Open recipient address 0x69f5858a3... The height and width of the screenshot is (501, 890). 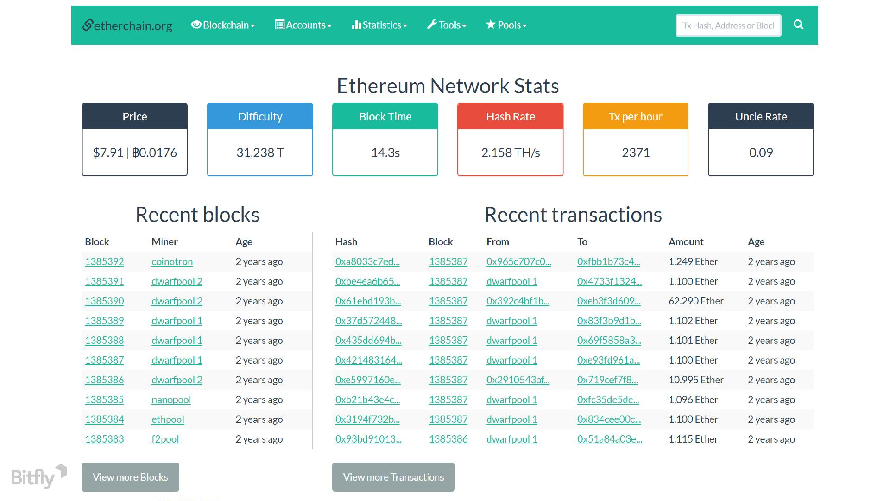[609, 340]
